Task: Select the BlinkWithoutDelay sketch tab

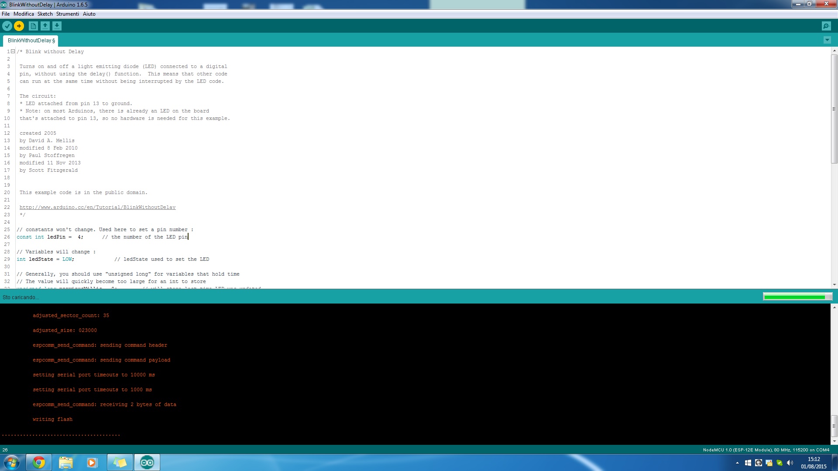Action: (31, 41)
